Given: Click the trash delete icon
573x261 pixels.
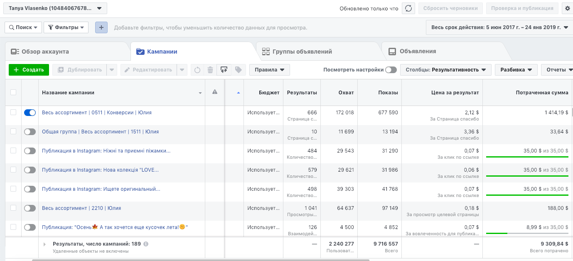Looking at the screenshot, I should click(210, 70).
